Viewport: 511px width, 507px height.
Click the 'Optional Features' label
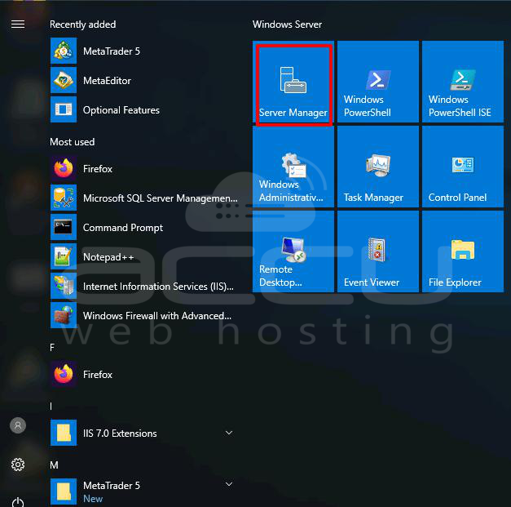pyautogui.click(x=121, y=110)
